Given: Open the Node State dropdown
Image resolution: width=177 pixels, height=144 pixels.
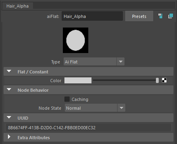Looking at the screenshot, I should [95, 108].
